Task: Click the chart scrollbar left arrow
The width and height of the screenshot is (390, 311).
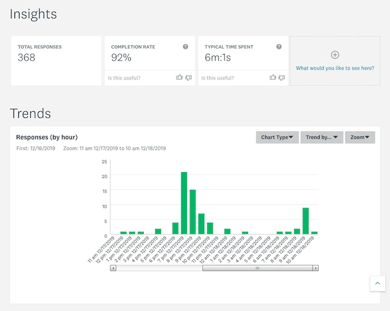Action: click(x=113, y=268)
